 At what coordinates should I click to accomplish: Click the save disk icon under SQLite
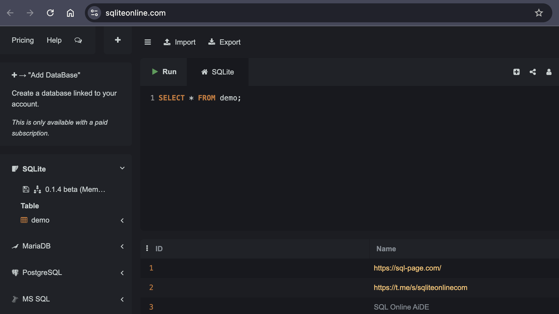26,189
